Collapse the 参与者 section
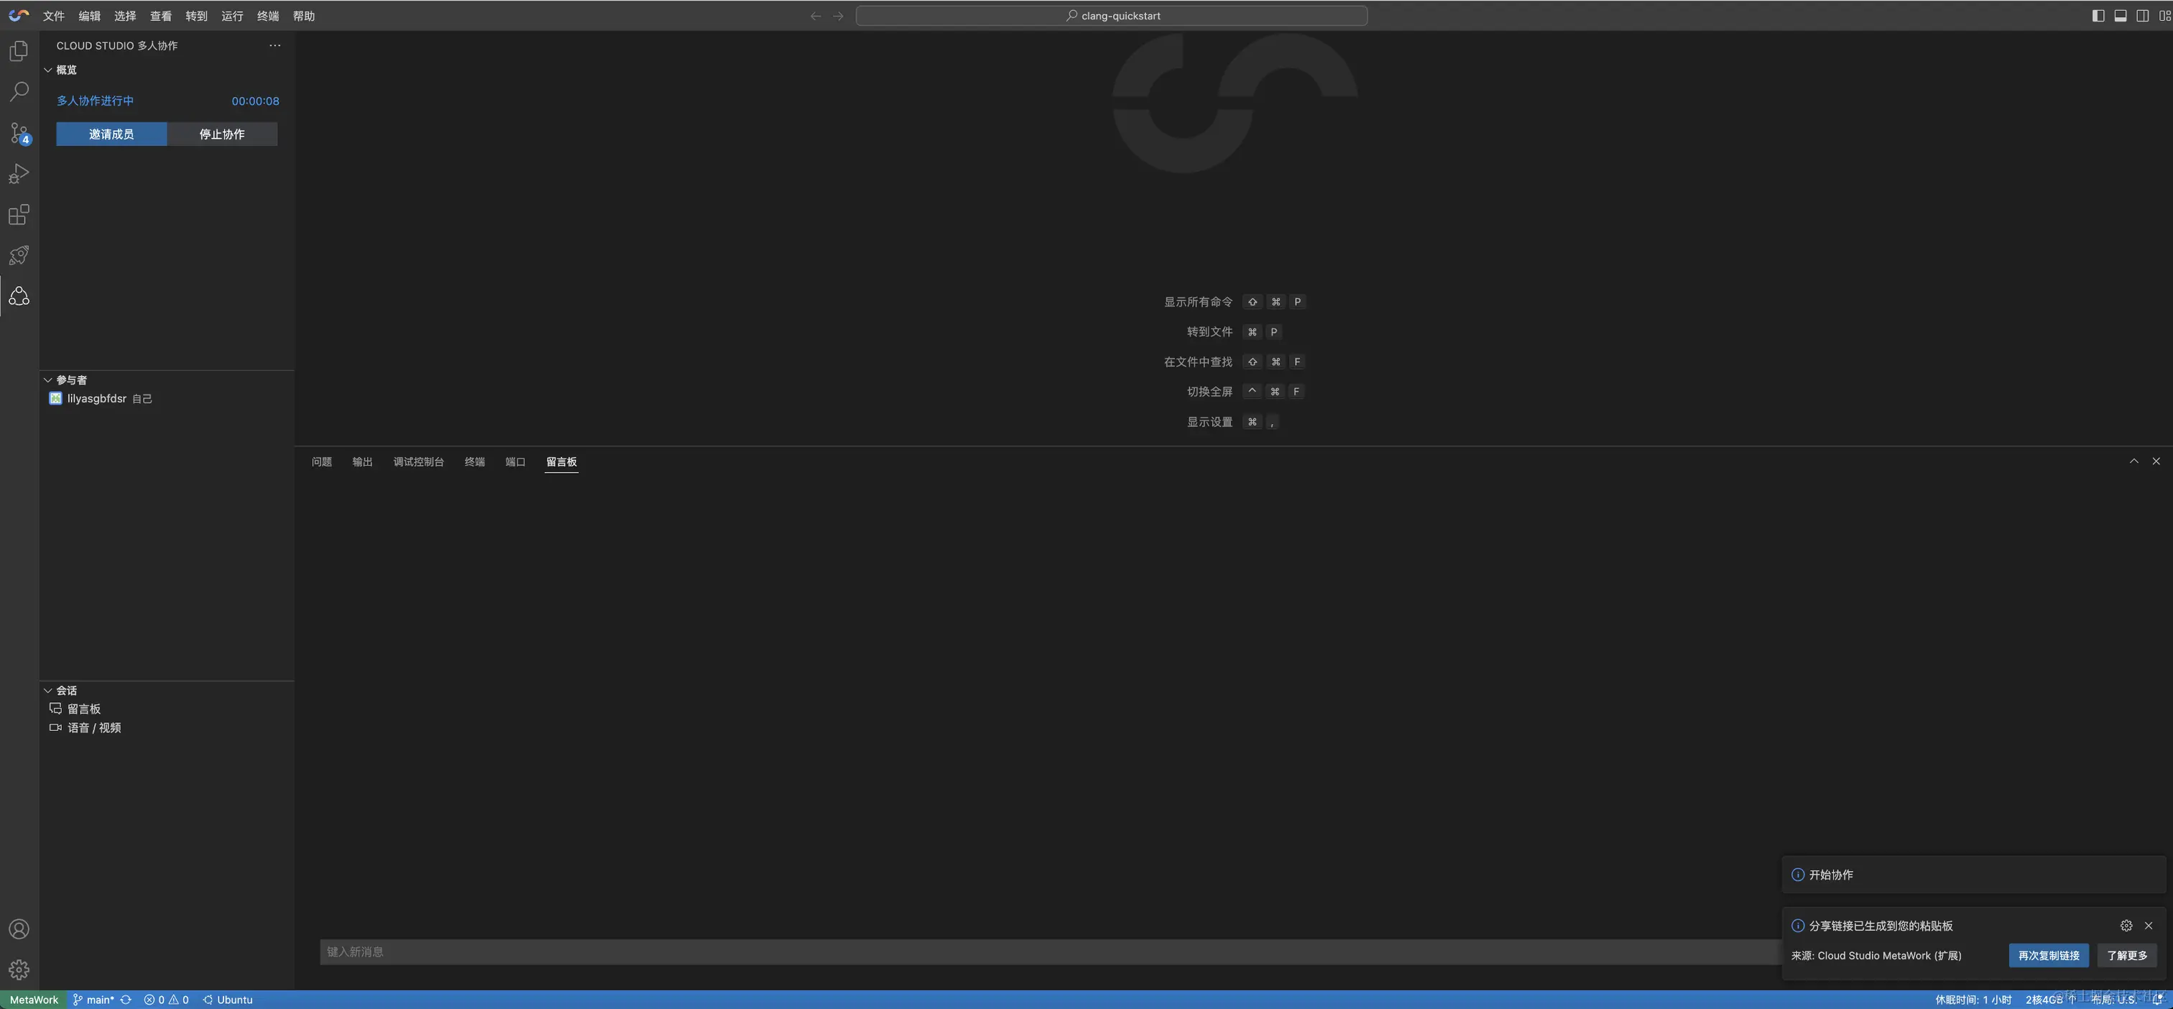Screen dimensions: 2173x1009 [x=70, y=379]
